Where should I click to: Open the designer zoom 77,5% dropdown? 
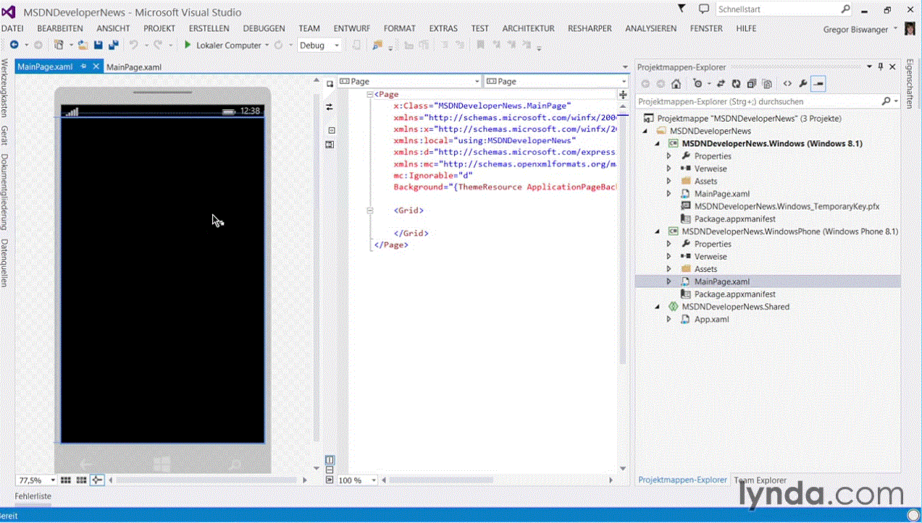tap(53, 480)
